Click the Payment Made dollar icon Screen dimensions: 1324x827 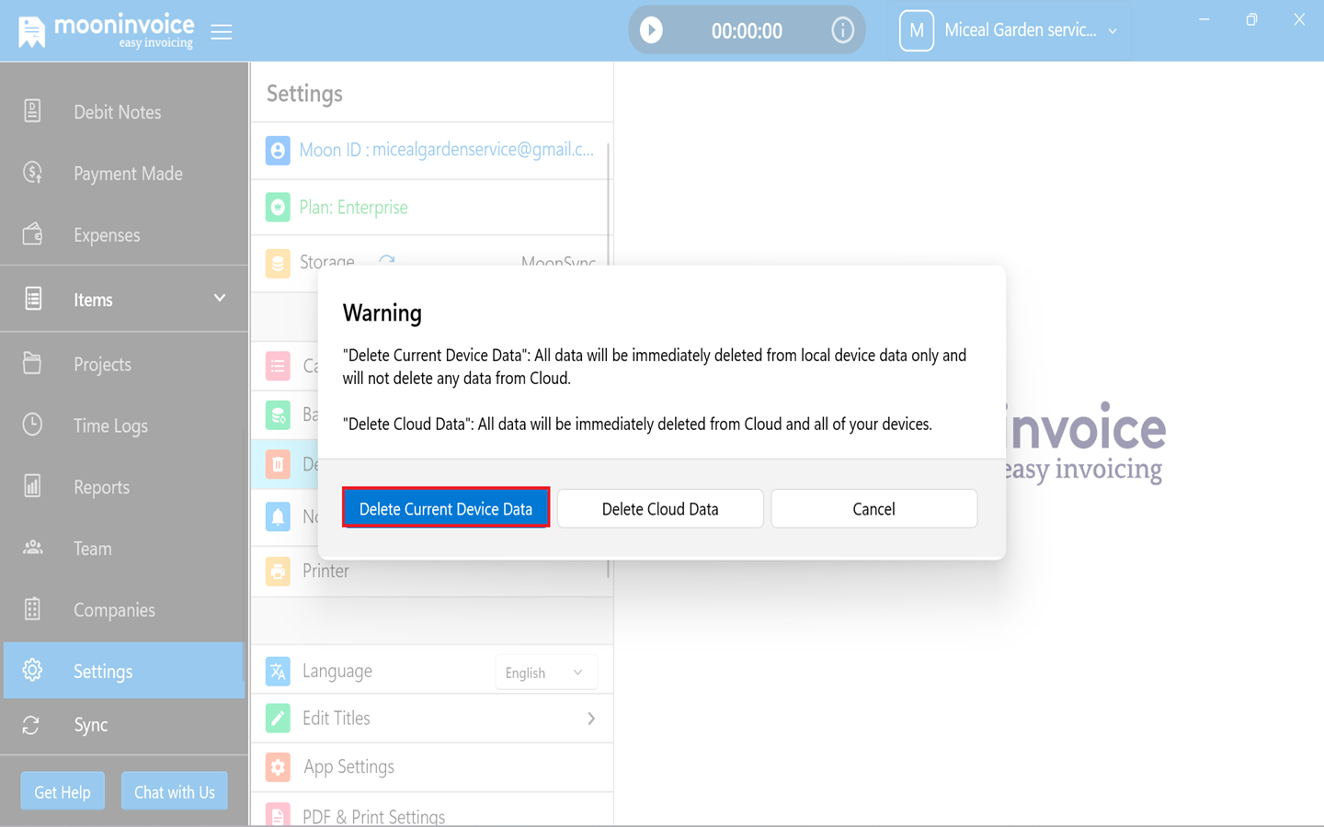(x=32, y=173)
